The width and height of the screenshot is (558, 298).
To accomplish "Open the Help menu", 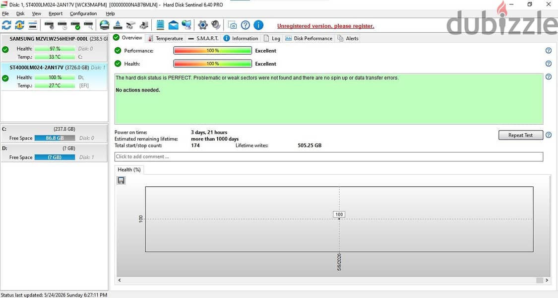I will pos(110,13).
